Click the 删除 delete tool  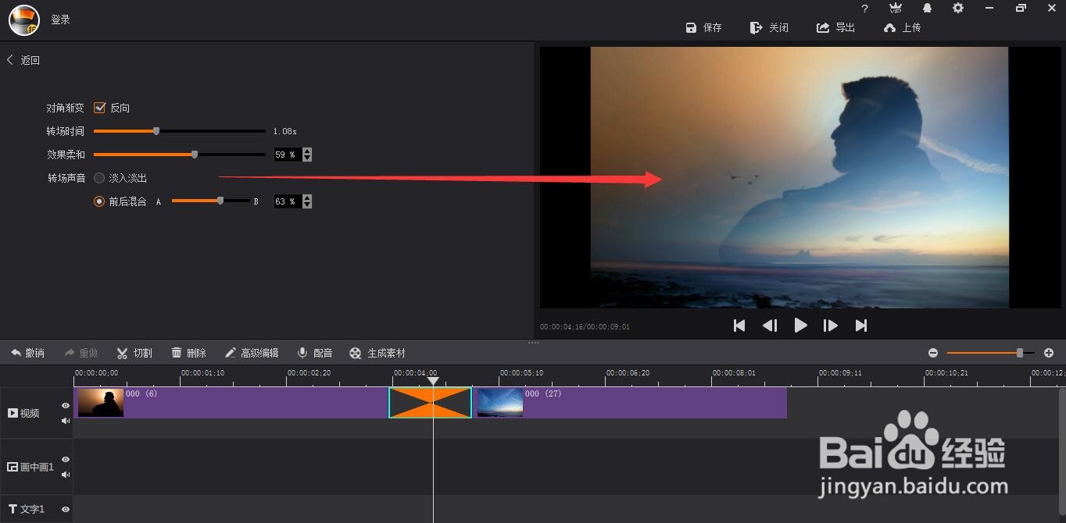pyautogui.click(x=188, y=353)
